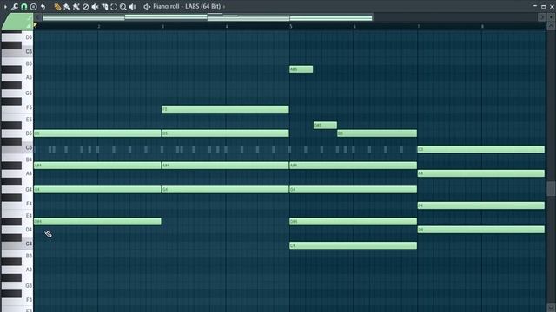The image size is (556, 312).
Task: Open the piano roll options menu arrow
Action: click(x=6, y=7)
